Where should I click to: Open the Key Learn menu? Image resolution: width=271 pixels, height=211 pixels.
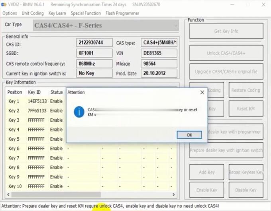click(57, 13)
